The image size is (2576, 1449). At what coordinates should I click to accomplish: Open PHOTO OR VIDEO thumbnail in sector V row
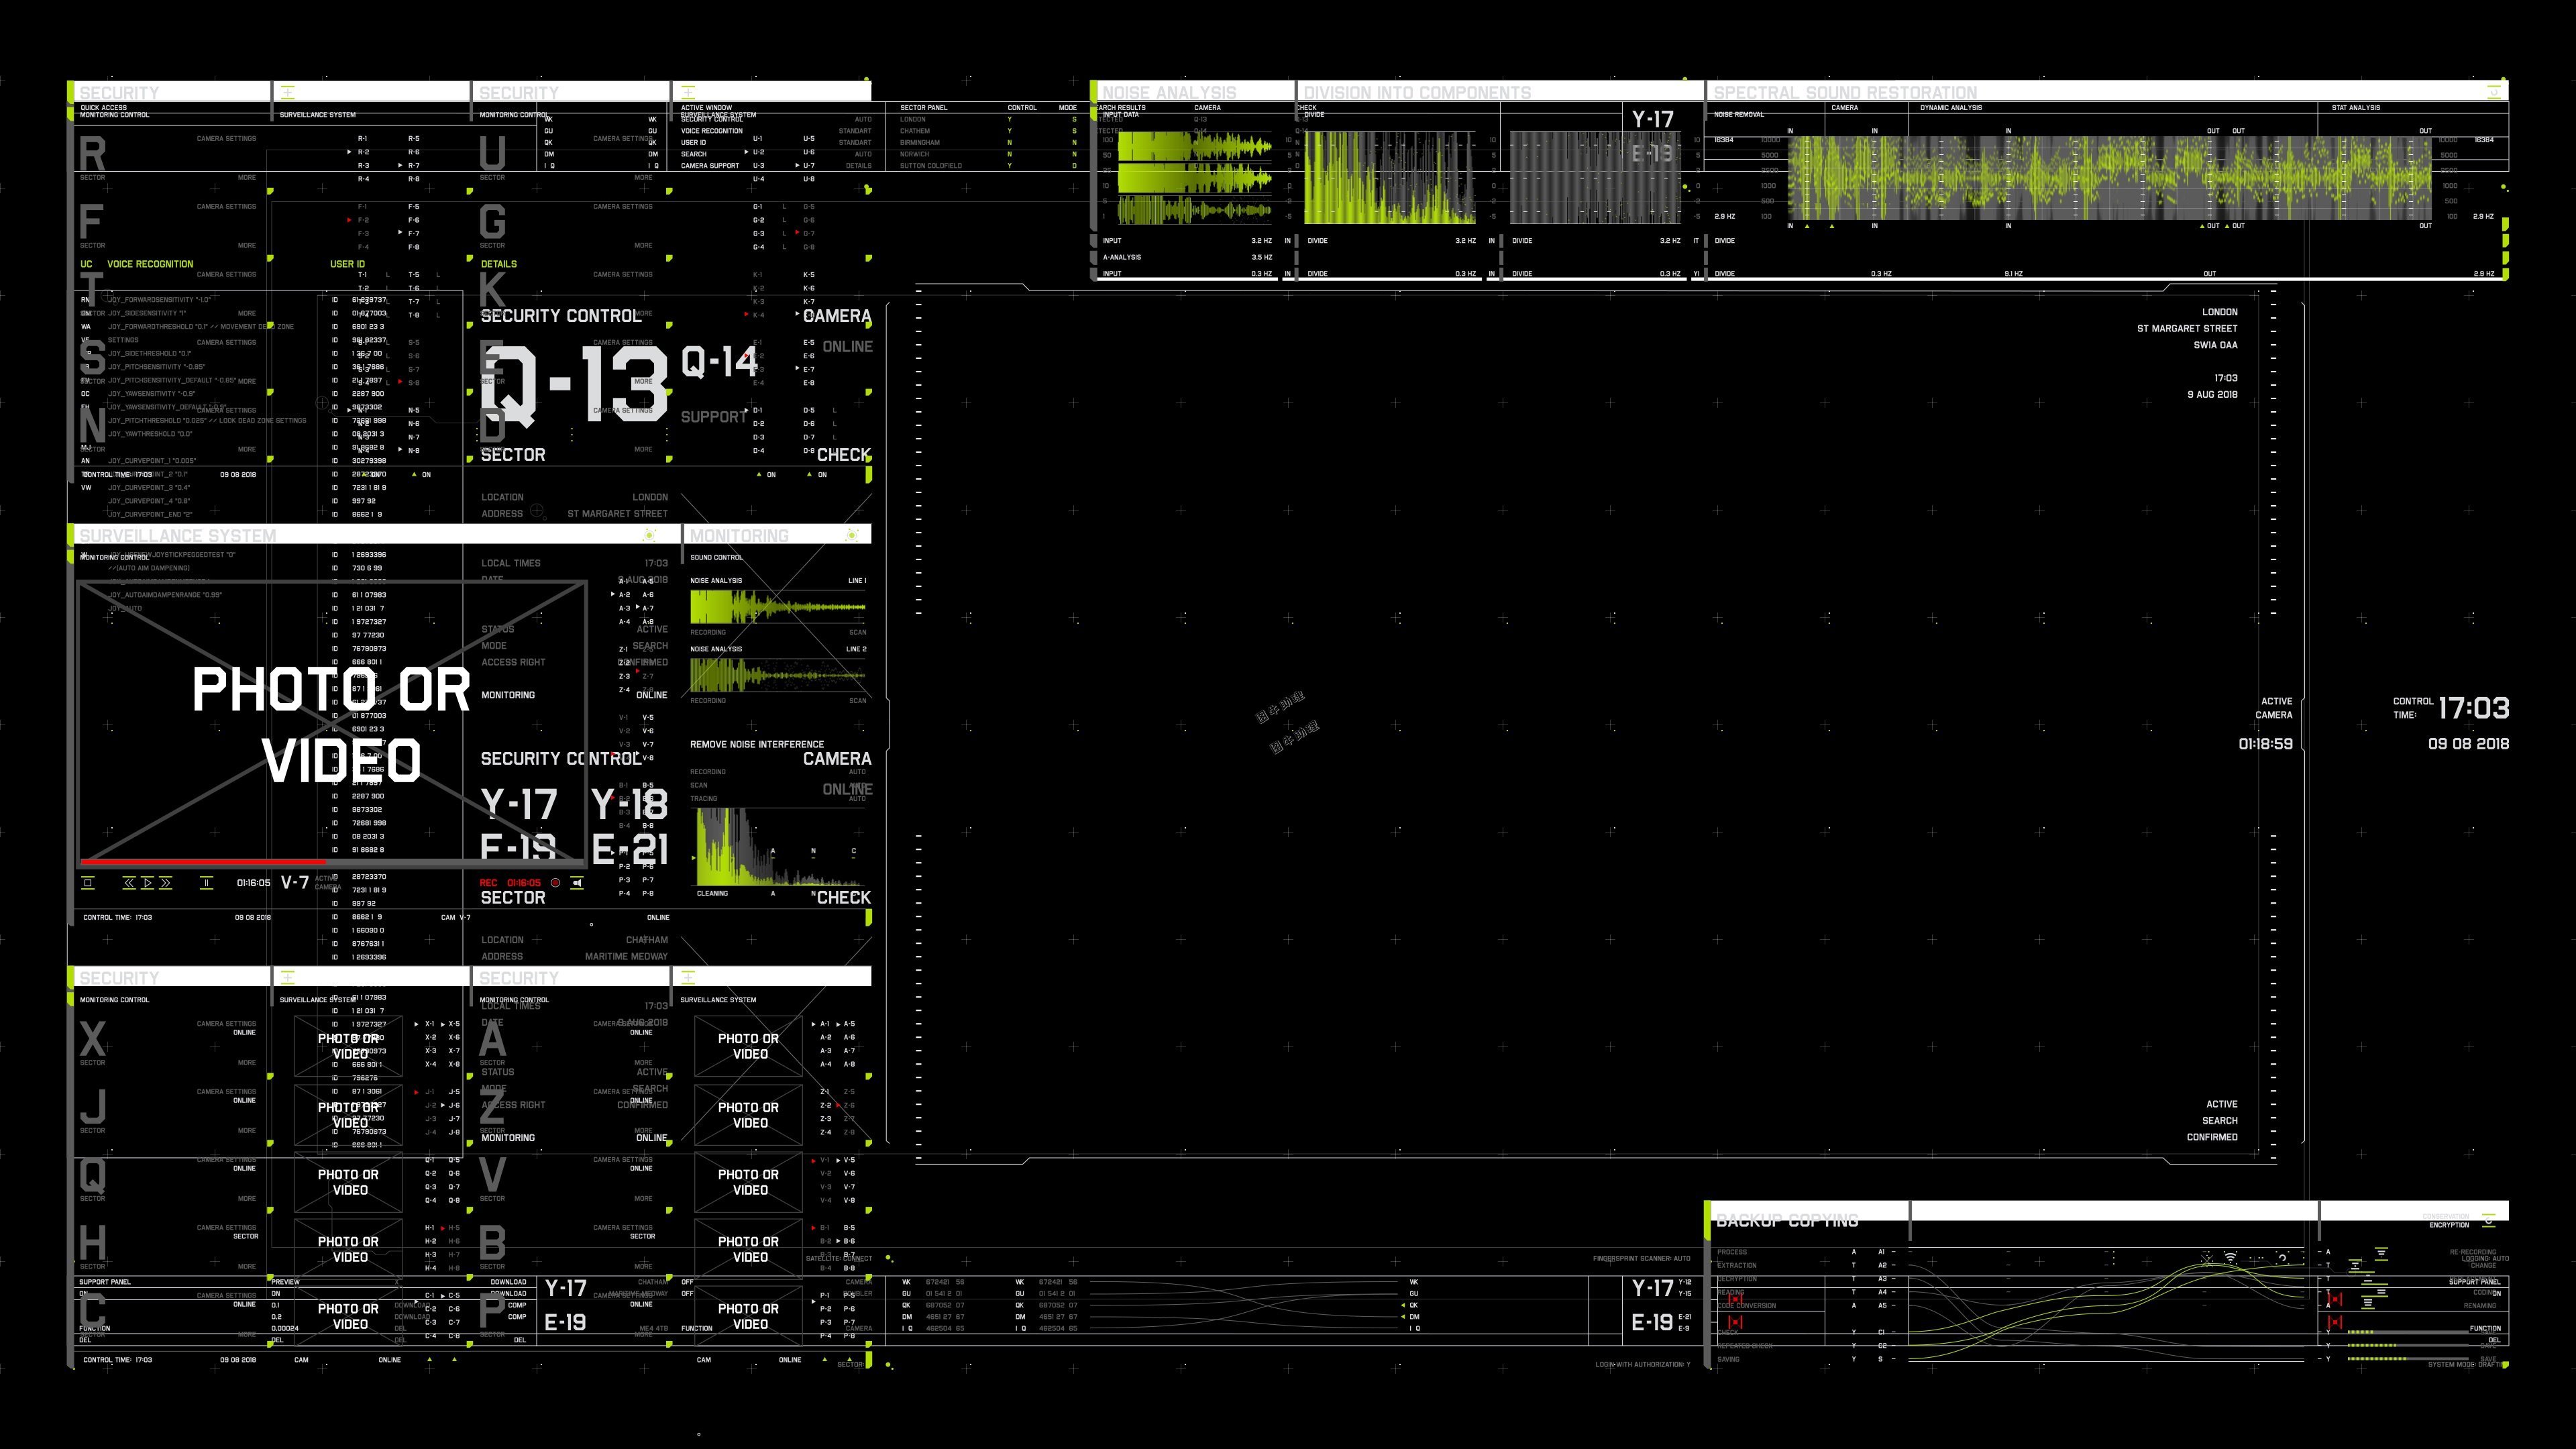tap(748, 1182)
